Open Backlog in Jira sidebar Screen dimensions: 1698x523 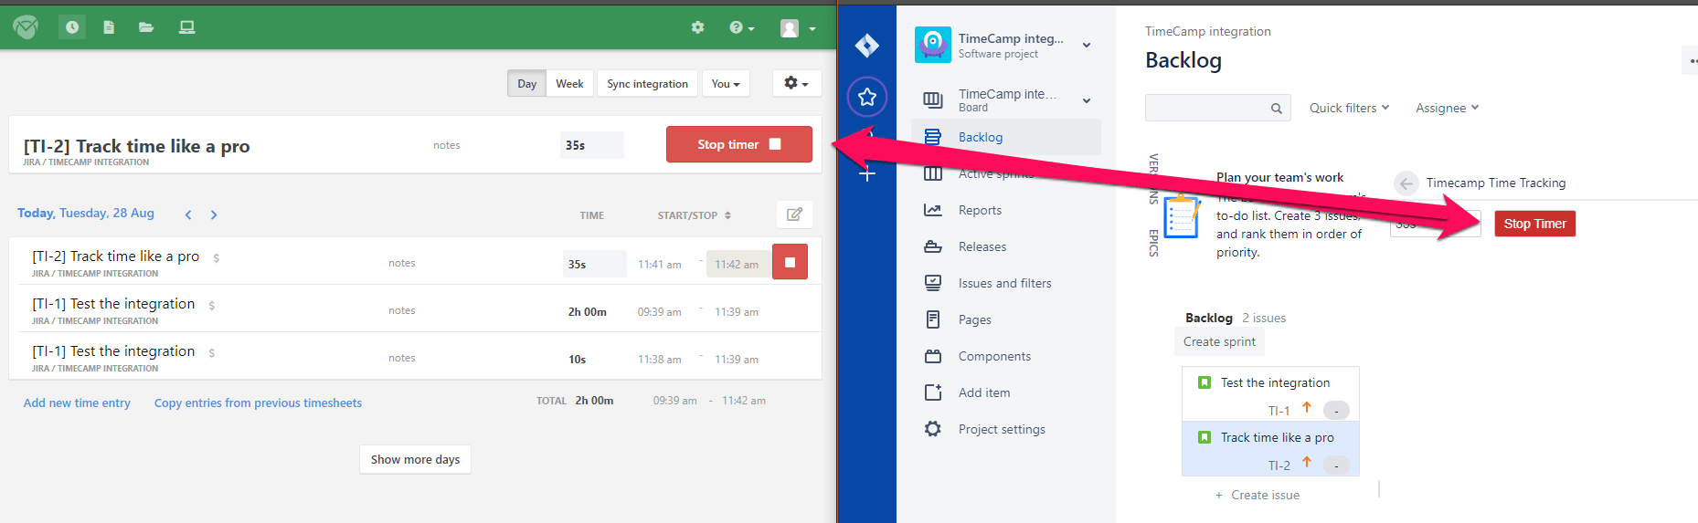(1006, 137)
